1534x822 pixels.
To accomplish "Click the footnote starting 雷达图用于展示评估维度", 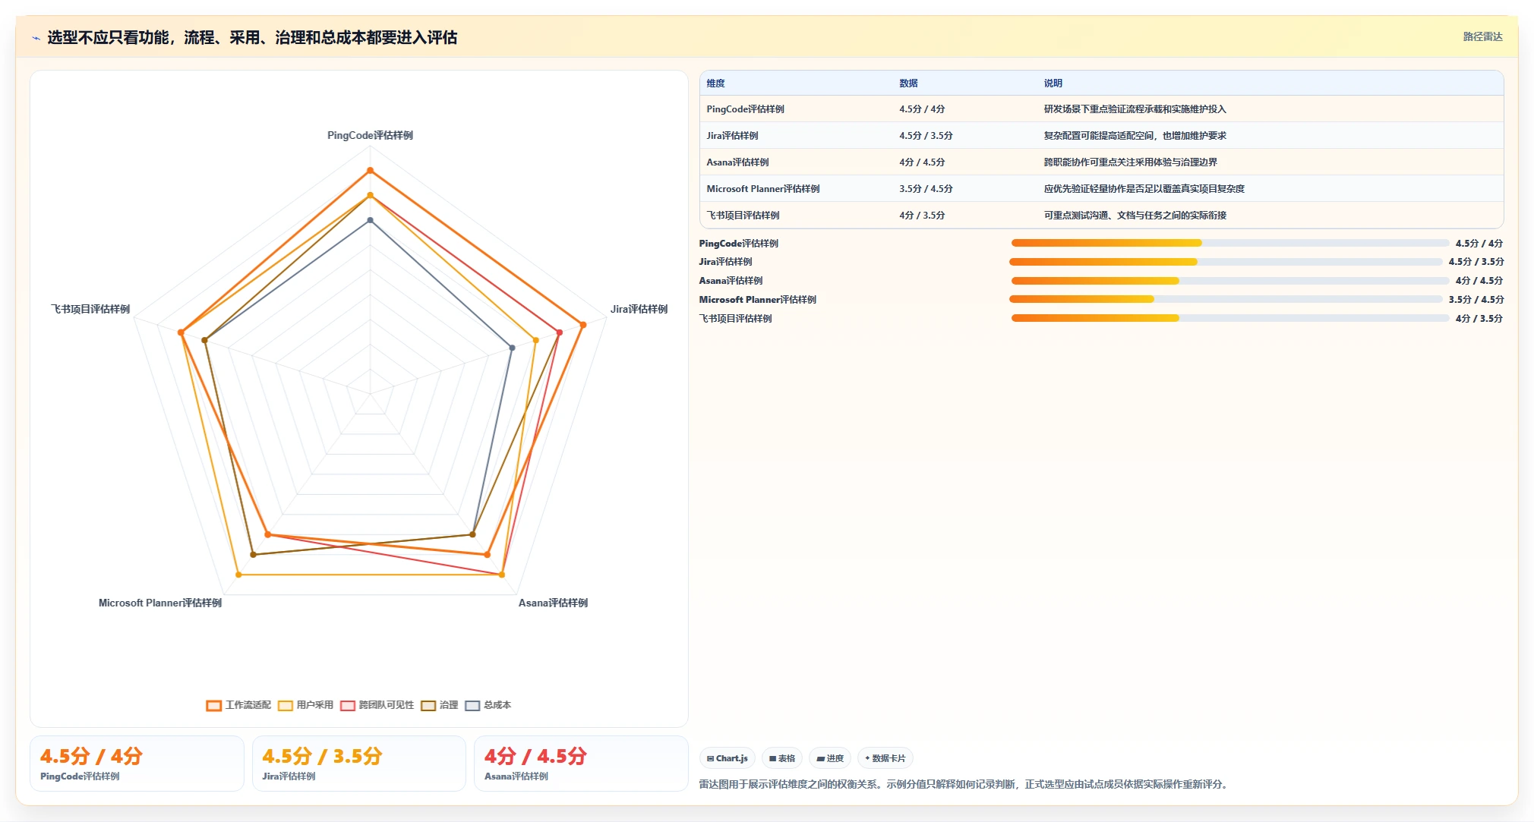I will click(964, 784).
